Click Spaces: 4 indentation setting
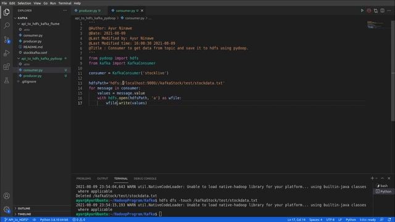The height and width of the screenshot is (222, 395). (x=315, y=220)
